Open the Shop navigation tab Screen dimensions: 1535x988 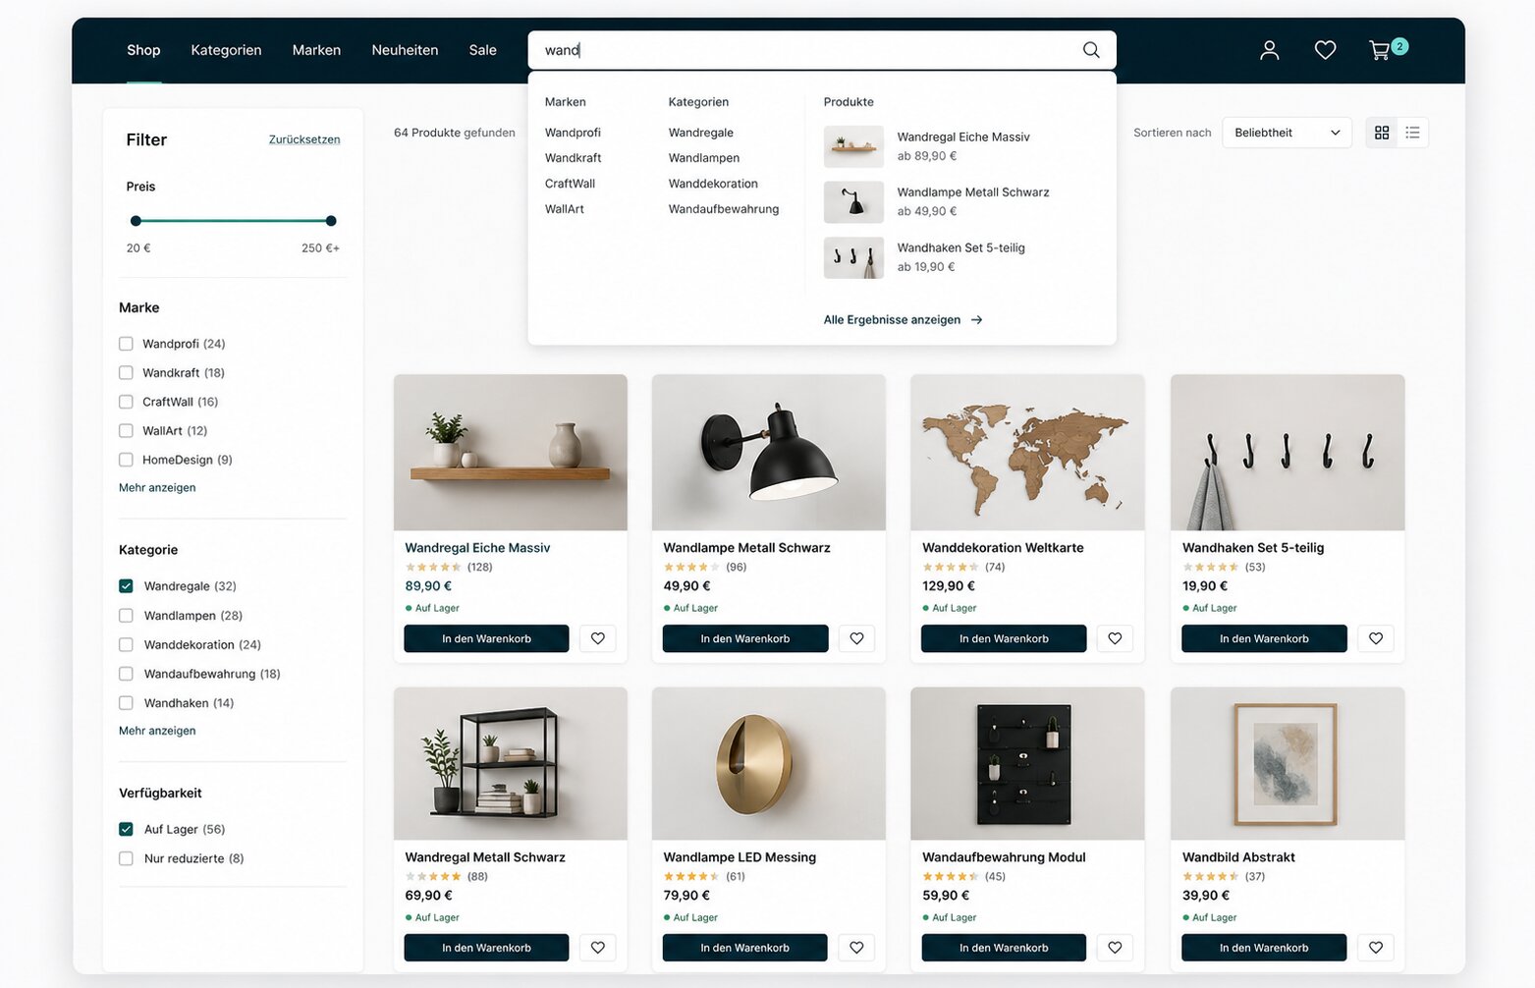pos(143,50)
